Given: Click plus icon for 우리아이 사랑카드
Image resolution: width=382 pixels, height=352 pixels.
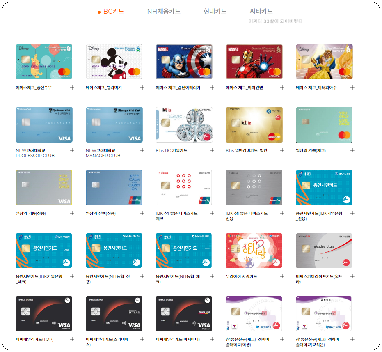Looking at the screenshot, I should [282, 276].
